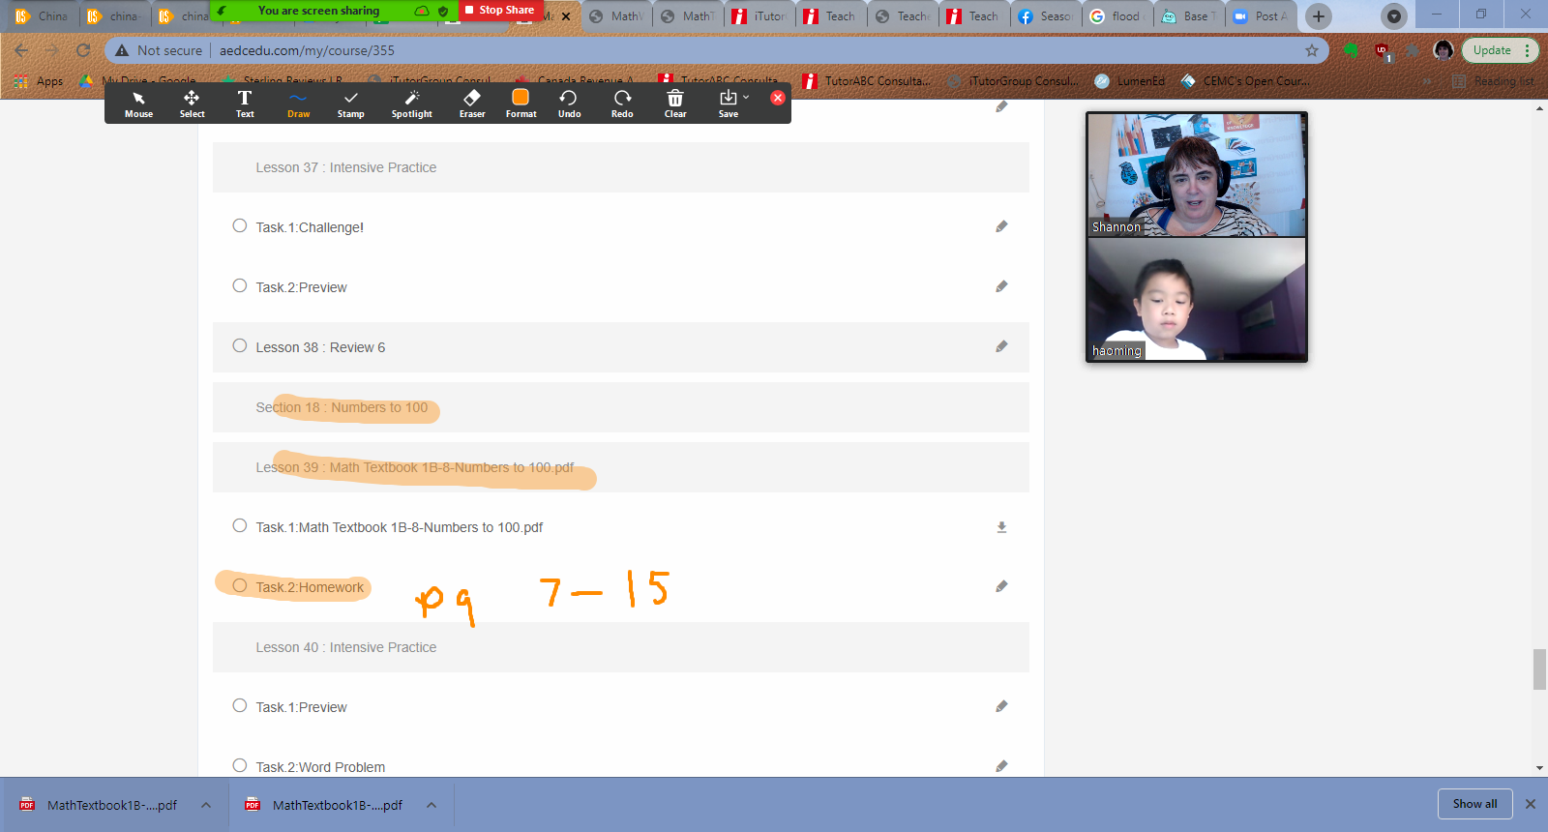The width and height of the screenshot is (1548, 832).
Task: Switch to the Season Facebook tab
Action: tap(1046, 16)
